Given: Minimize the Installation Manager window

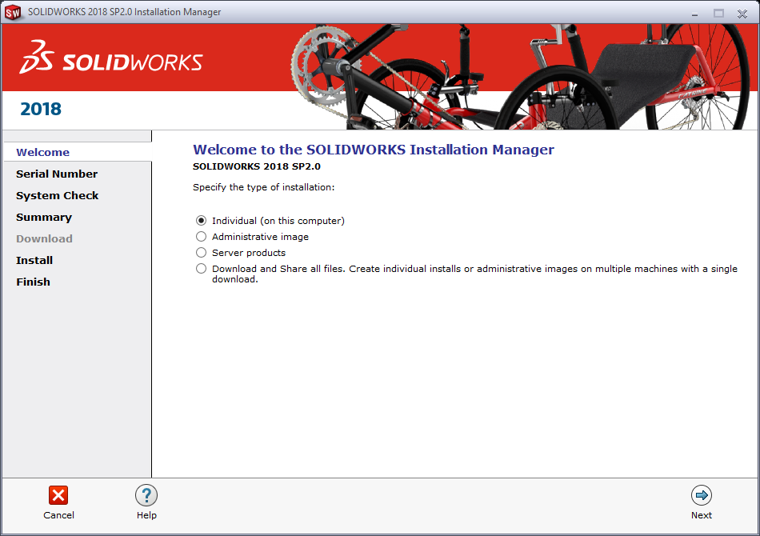Looking at the screenshot, I should [694, 13].
